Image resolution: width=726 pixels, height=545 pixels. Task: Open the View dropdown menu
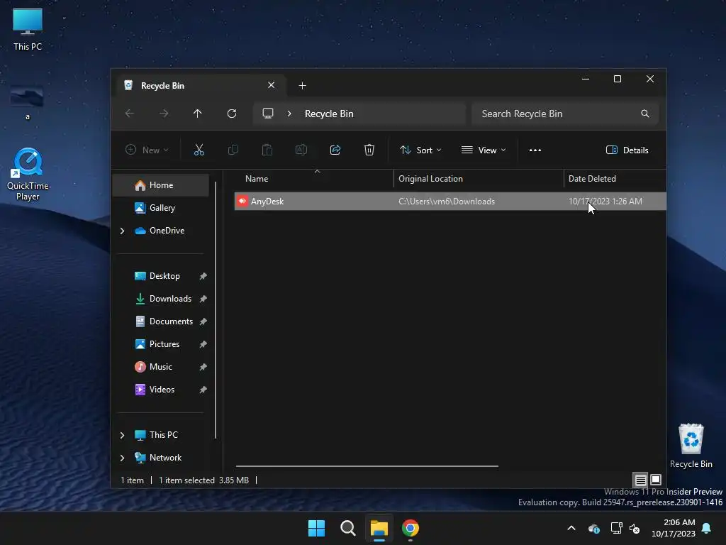point(484,150)
